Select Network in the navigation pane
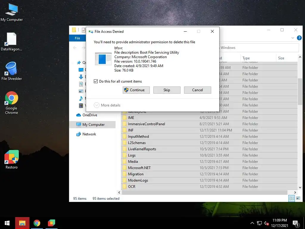This screenshot has width=305, height=229. (86, 134)
